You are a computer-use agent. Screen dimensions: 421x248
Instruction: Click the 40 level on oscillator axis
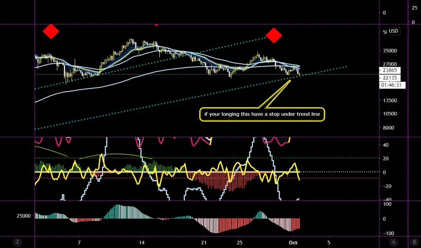pyautogui.click(x=386, y=145)
